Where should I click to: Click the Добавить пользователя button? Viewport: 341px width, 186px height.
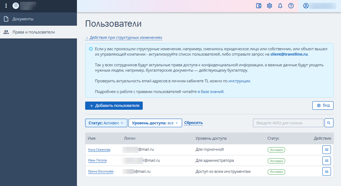pos(114,106)
